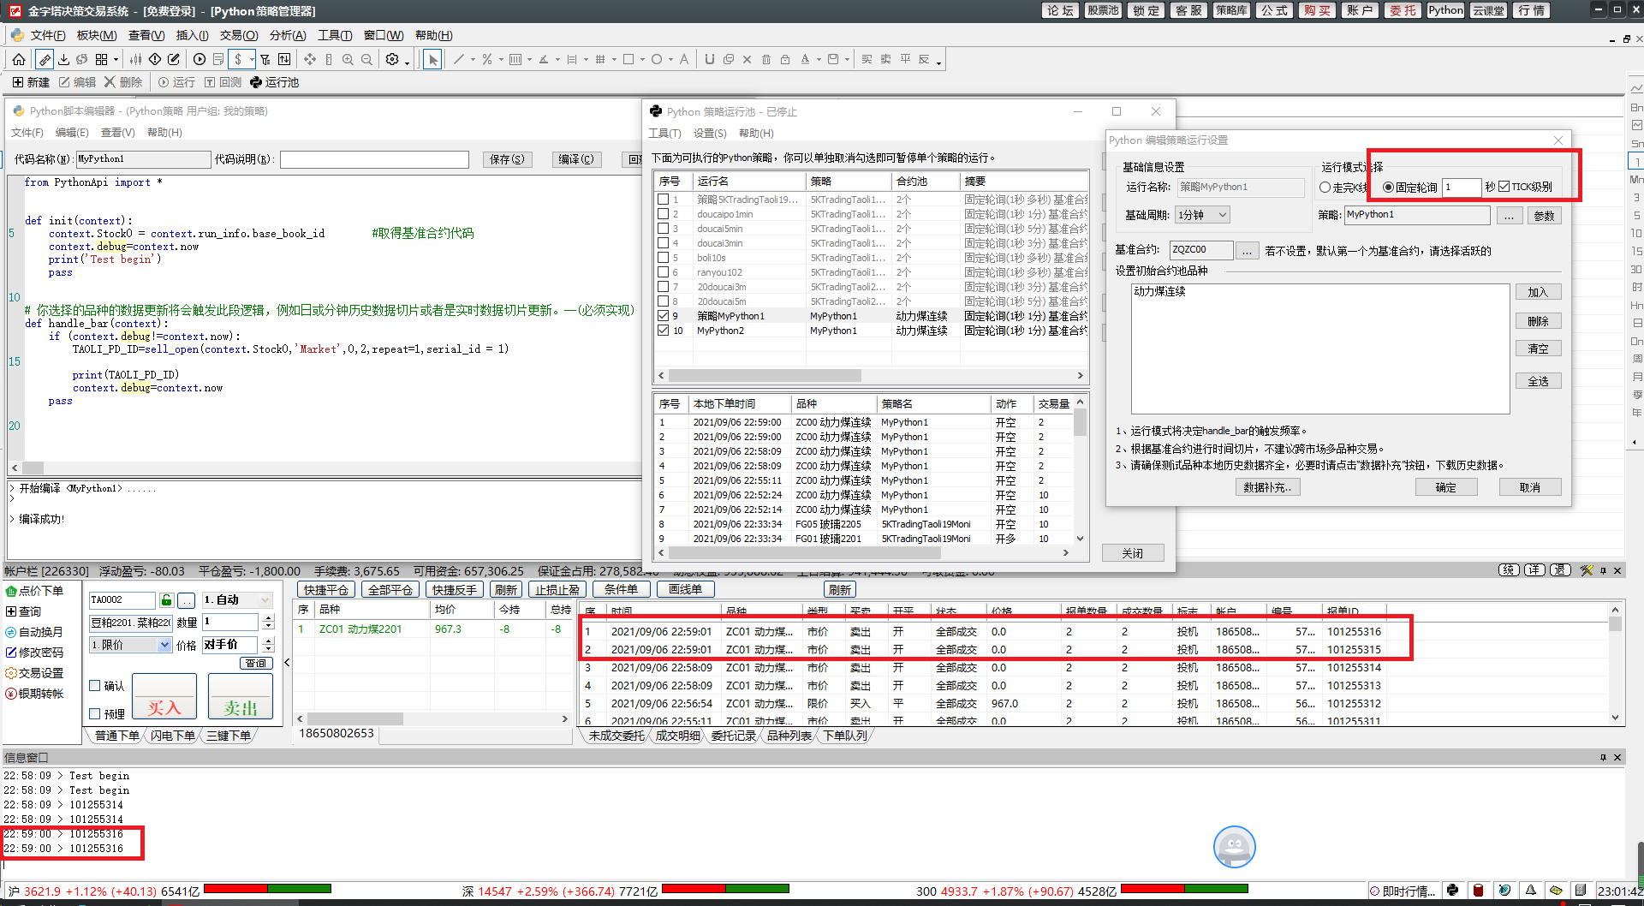Open the 基础周期 1分钟 dropdown
1644x906 pixels.
(x=1203, y=215)
